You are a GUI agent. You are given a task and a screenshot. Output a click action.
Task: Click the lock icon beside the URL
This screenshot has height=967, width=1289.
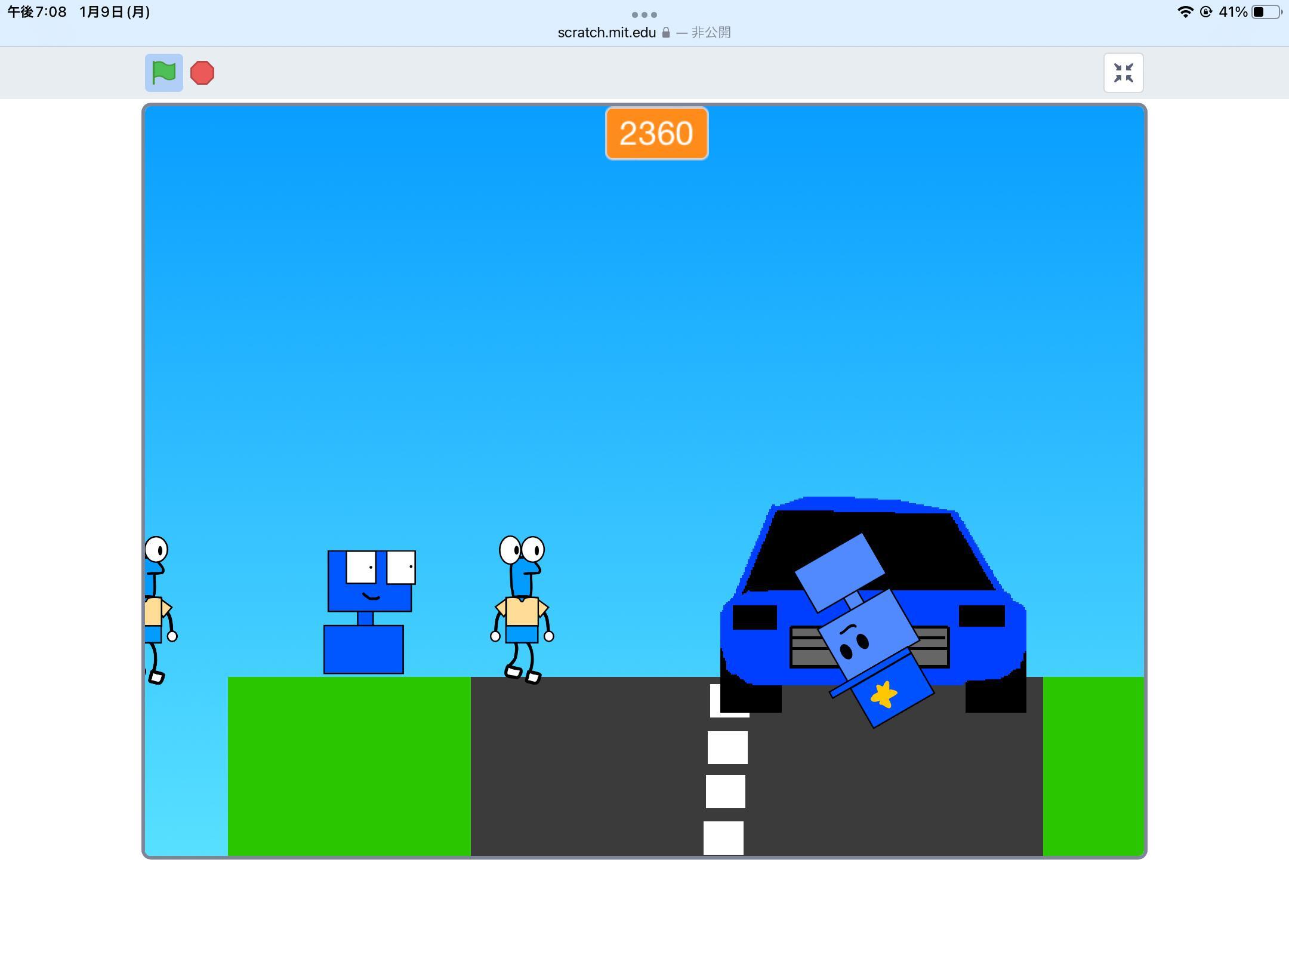point(666,33)
